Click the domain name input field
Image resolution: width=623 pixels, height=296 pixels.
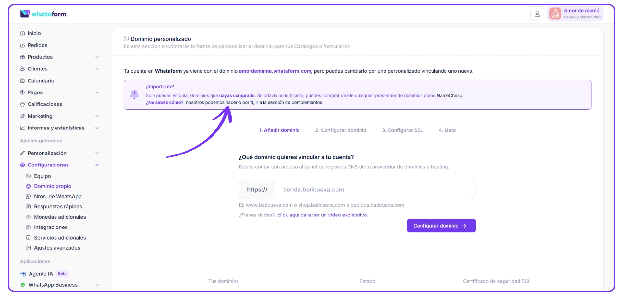click(375, 190)
